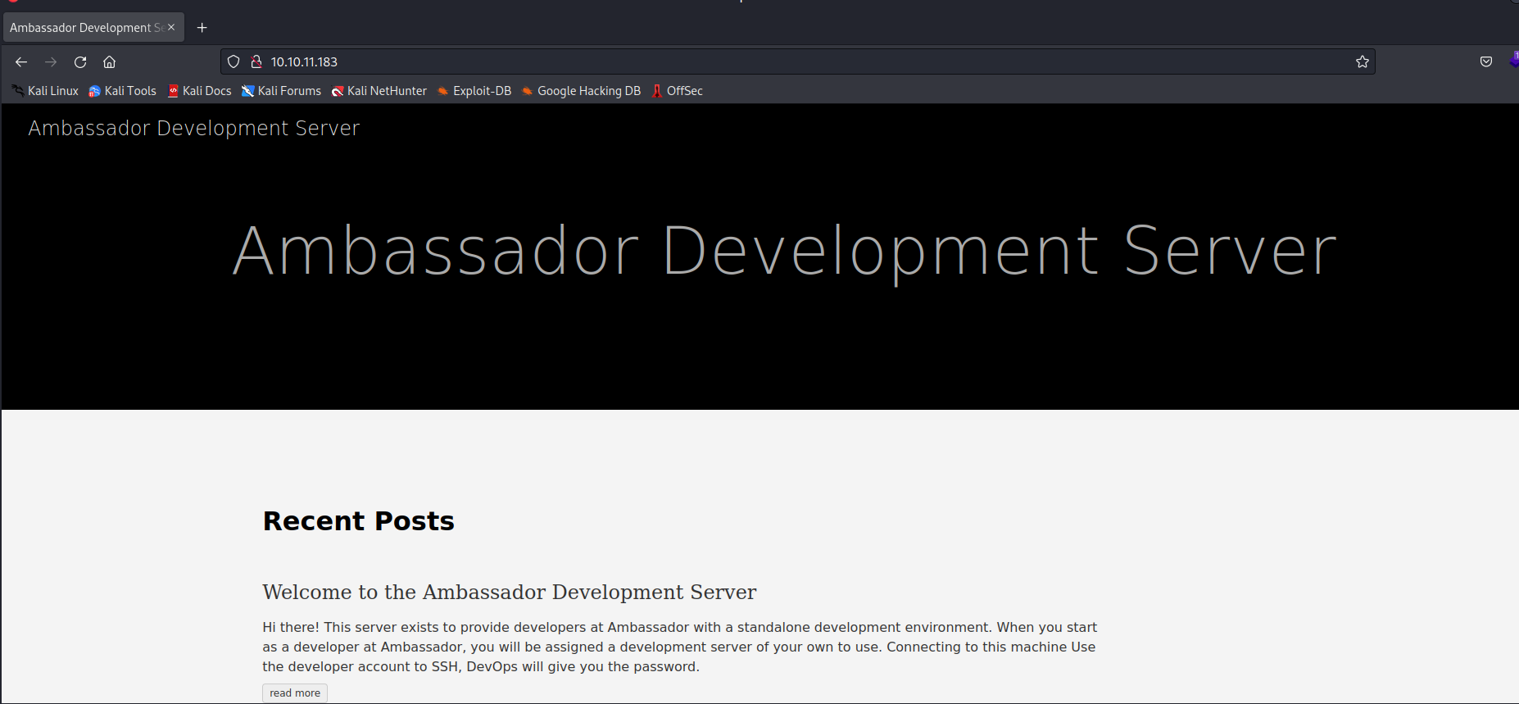1519x704 pixels.
Task: View site security lock information
Action: (256, 61)
